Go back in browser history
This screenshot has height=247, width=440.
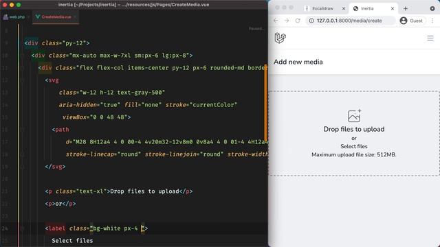276,21
